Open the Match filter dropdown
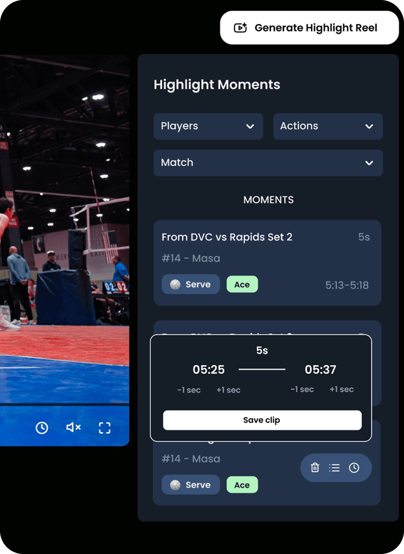 (x=268, y=163)
